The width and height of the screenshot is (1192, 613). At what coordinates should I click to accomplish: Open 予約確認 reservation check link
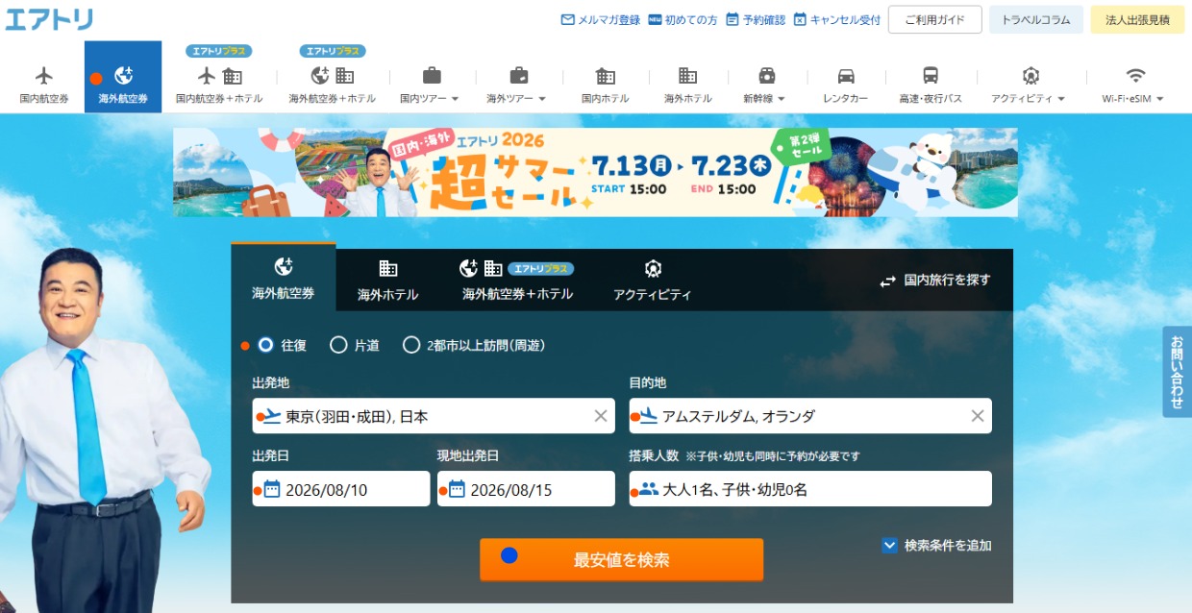click(756, 19)
